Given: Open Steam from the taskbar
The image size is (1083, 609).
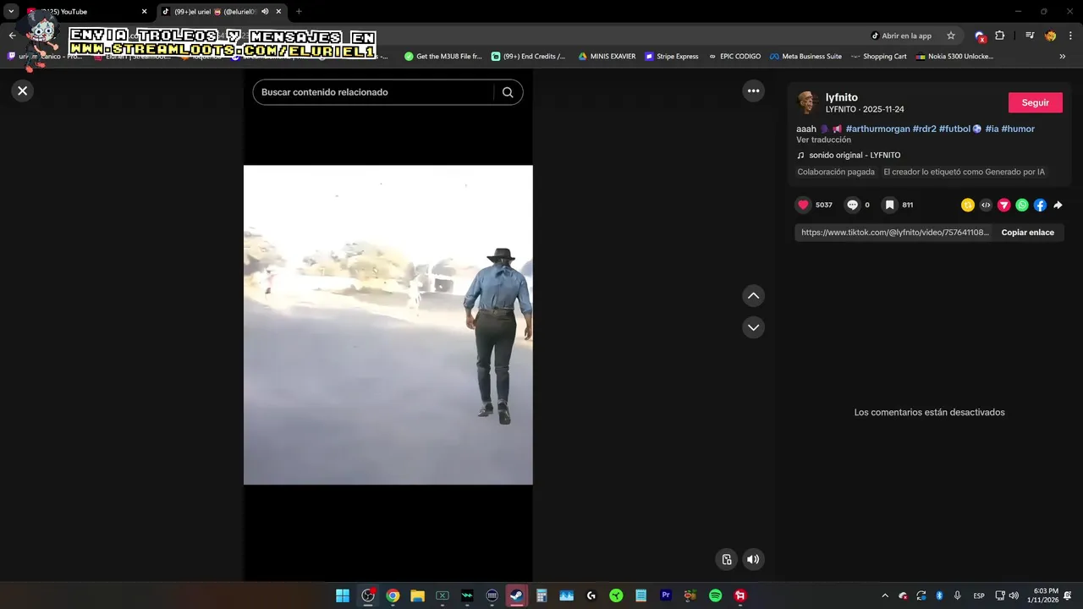Looking at the screenshot, I should (x=517, y=595).
